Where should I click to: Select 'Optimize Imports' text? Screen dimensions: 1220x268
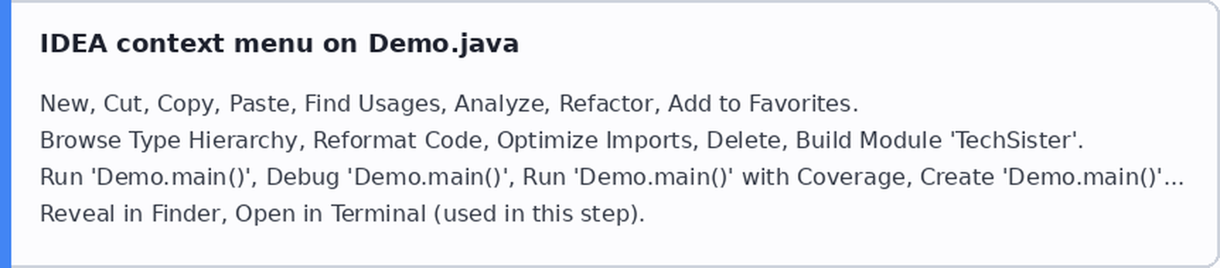[594, 140]
